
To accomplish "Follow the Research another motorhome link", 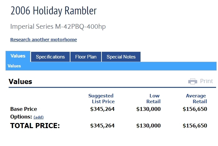I will pyautogui.click(x=44, y=40).
